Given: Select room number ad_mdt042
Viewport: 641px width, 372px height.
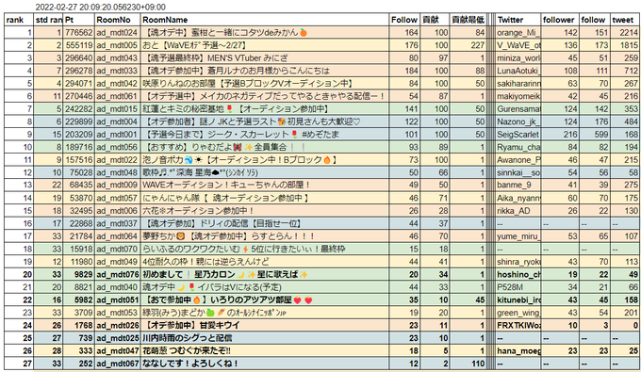Looking at the screenshot, I should click(117, 83).
